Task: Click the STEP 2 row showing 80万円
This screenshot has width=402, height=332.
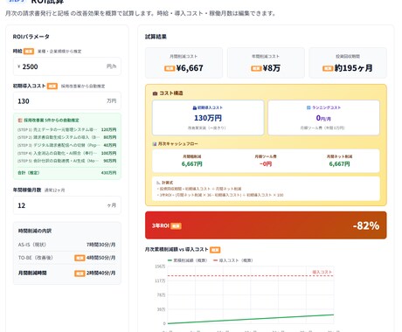Action: pyautogui.click(x=66, y=137)
